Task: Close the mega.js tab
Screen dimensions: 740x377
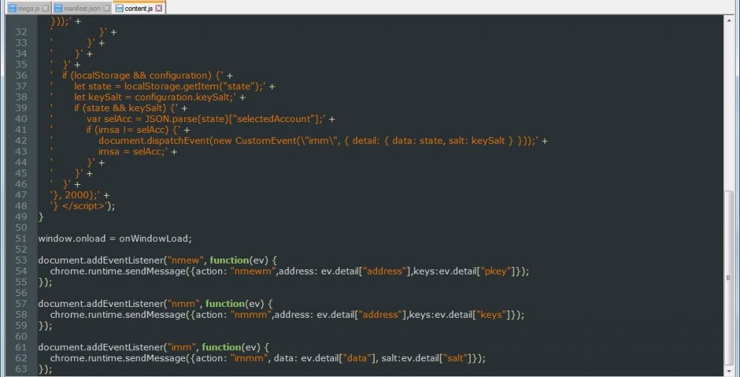Action: tap(45, 8)
